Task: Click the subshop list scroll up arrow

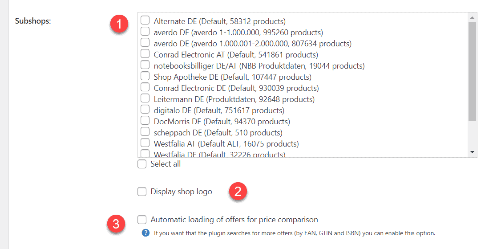Action: (x=472, y=18)
